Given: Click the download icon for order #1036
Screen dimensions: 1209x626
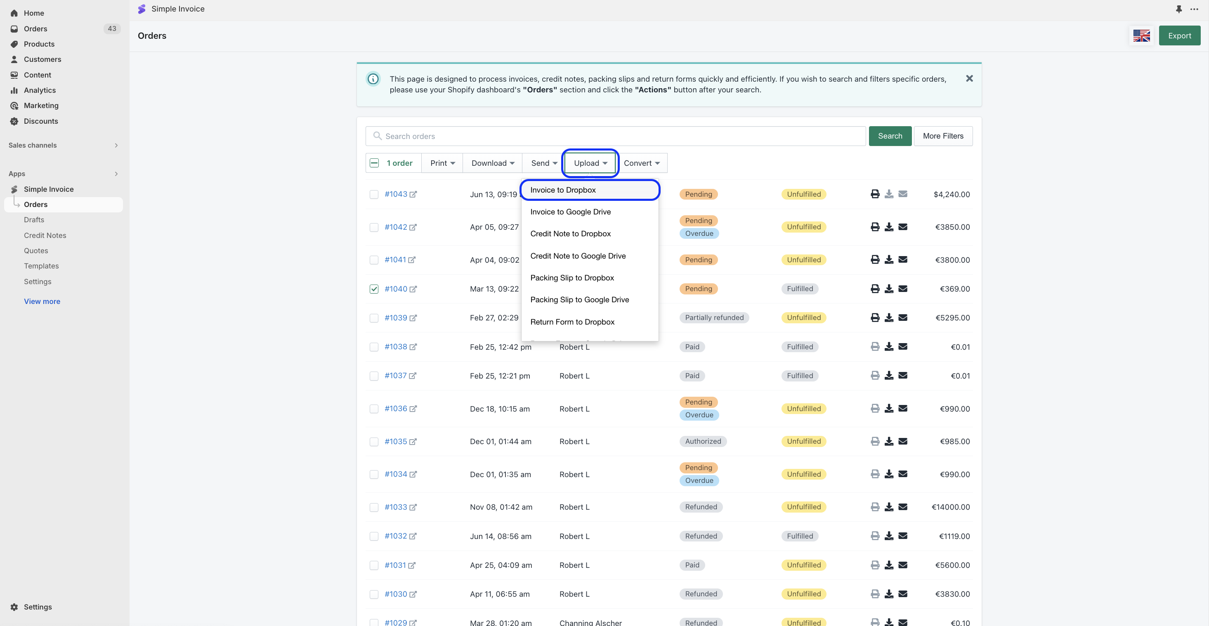Looking at the screenshot, I should pyautogui.click(x=888, y=408).
